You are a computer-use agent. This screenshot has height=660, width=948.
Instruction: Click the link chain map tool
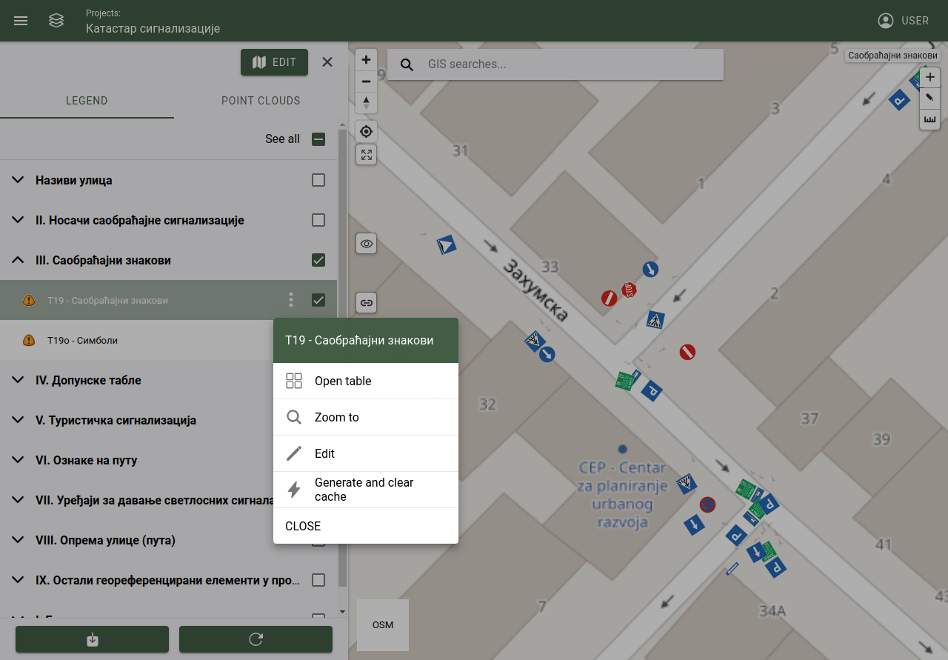[366, 302]
